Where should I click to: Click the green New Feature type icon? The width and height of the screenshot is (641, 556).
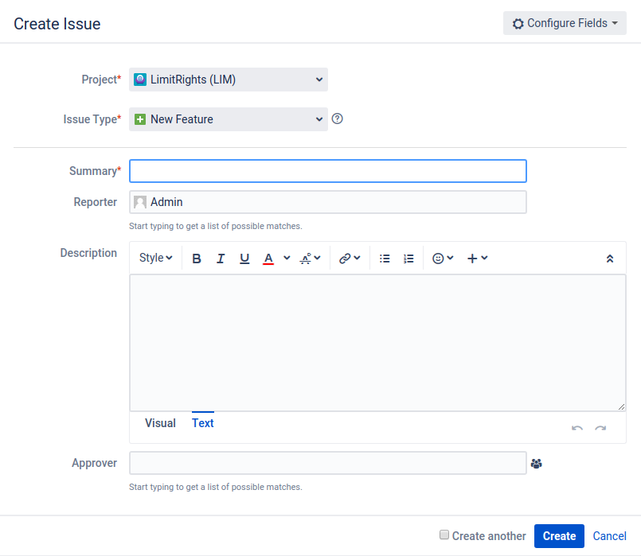(140, 119)
